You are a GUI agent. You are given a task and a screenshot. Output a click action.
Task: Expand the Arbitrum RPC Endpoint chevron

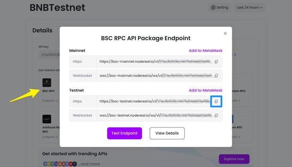point(57,137)
